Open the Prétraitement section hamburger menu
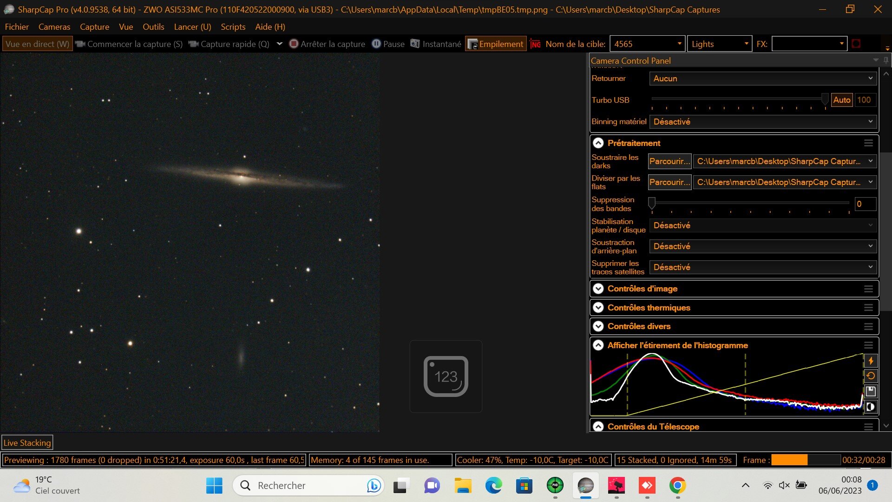This screenshot has height=502, width=892. (x=868, y=143)
